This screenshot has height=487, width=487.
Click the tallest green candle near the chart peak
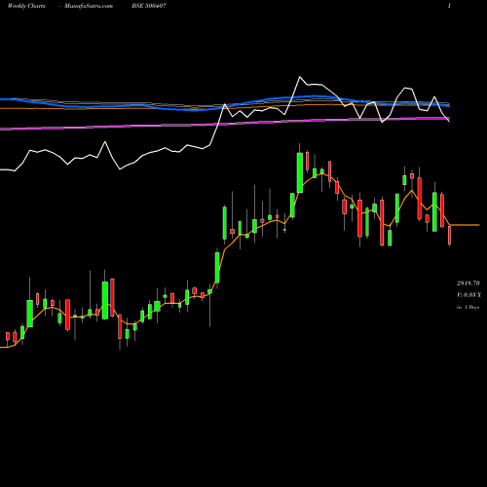pyautogui.click(x=300, y=172)
